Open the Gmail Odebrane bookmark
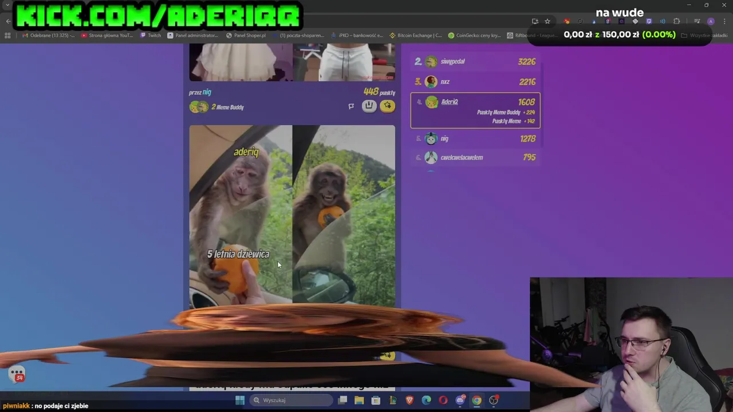733x412 pixels. pos(48,35)
